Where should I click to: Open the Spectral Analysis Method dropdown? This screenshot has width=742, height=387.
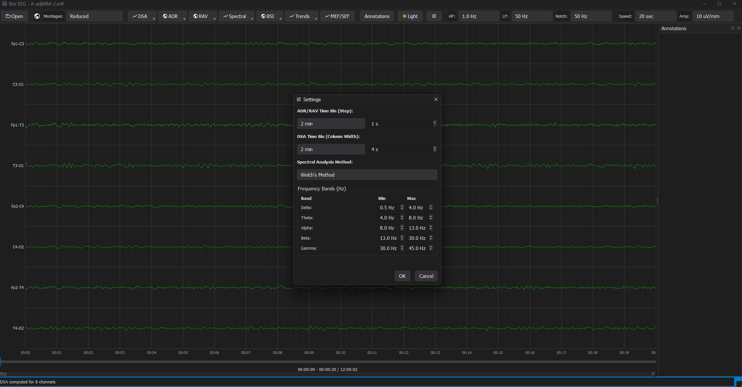pos(367,175)
